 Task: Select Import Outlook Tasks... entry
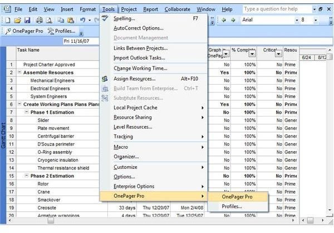coord(154,58)
